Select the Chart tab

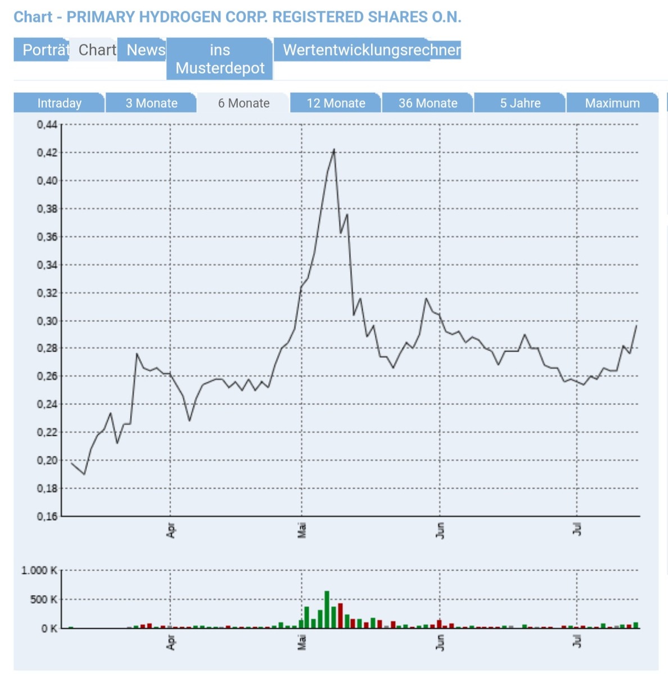click(x=97, y=50)
